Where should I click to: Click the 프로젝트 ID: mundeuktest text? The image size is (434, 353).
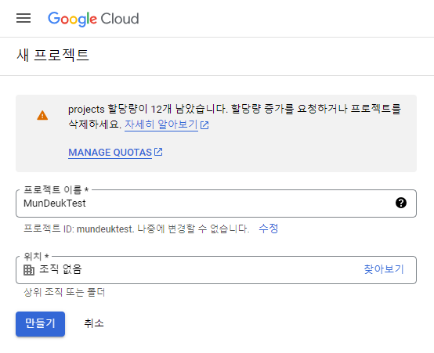click(x=78, y=229)
